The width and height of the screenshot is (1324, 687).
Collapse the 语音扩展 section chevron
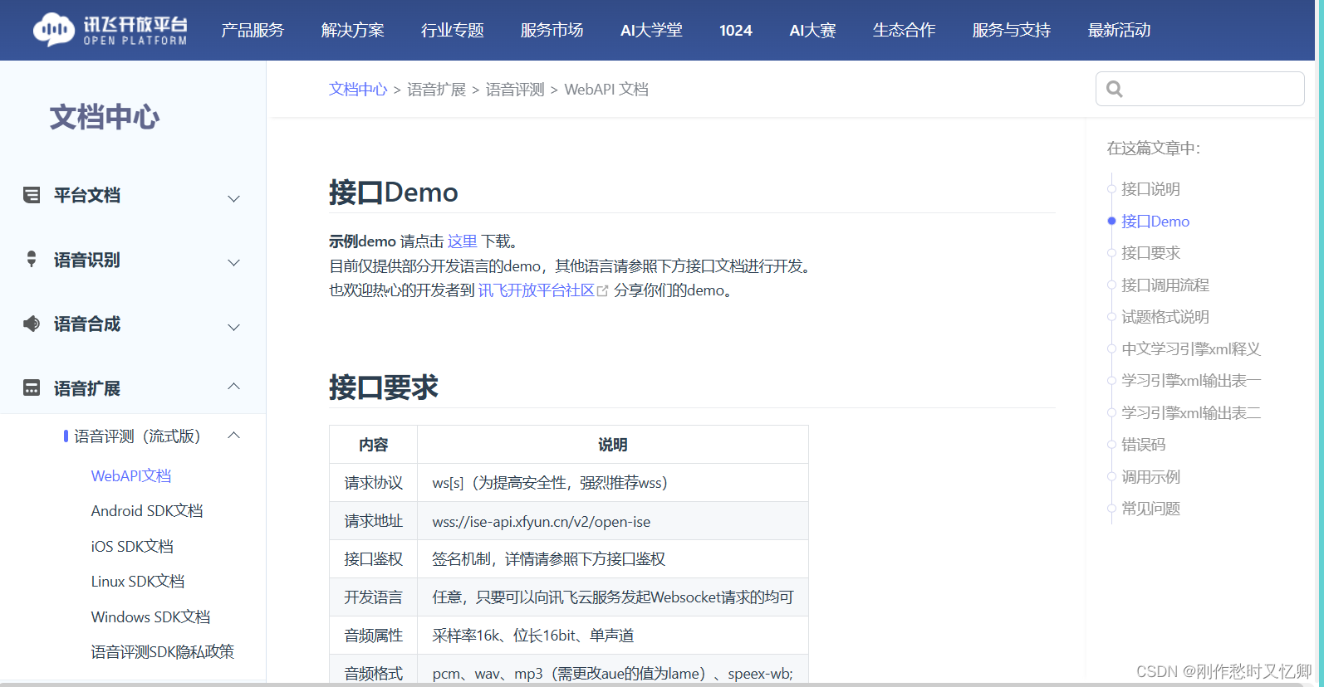[x=234, y=386]
